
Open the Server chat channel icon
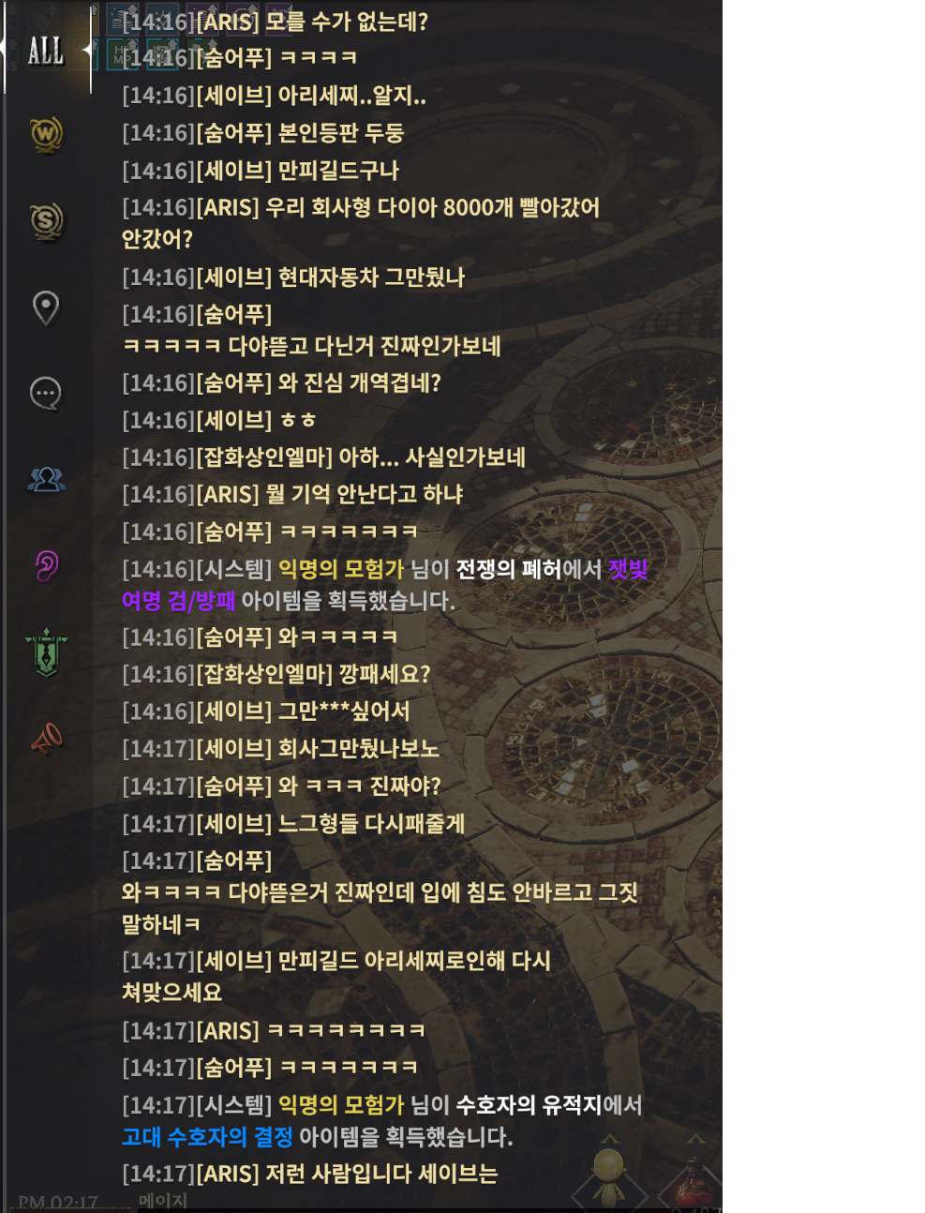click(46, 222)
